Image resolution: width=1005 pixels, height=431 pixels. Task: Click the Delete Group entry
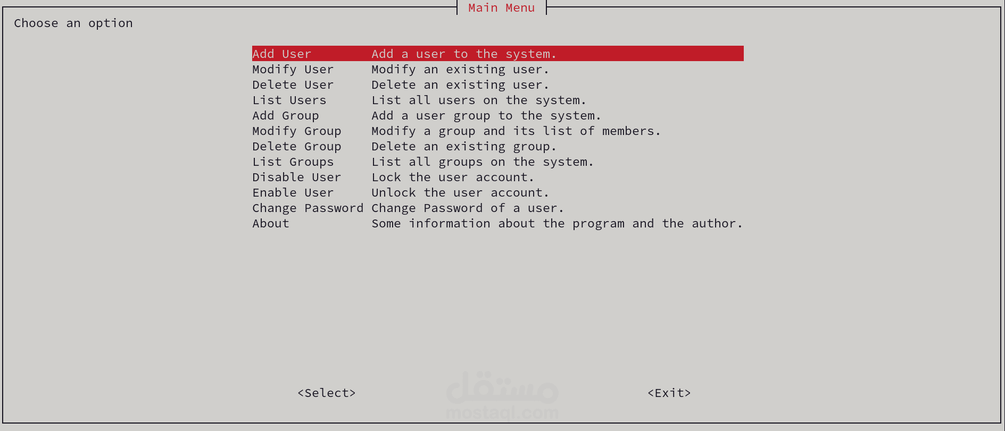(297, 146)
